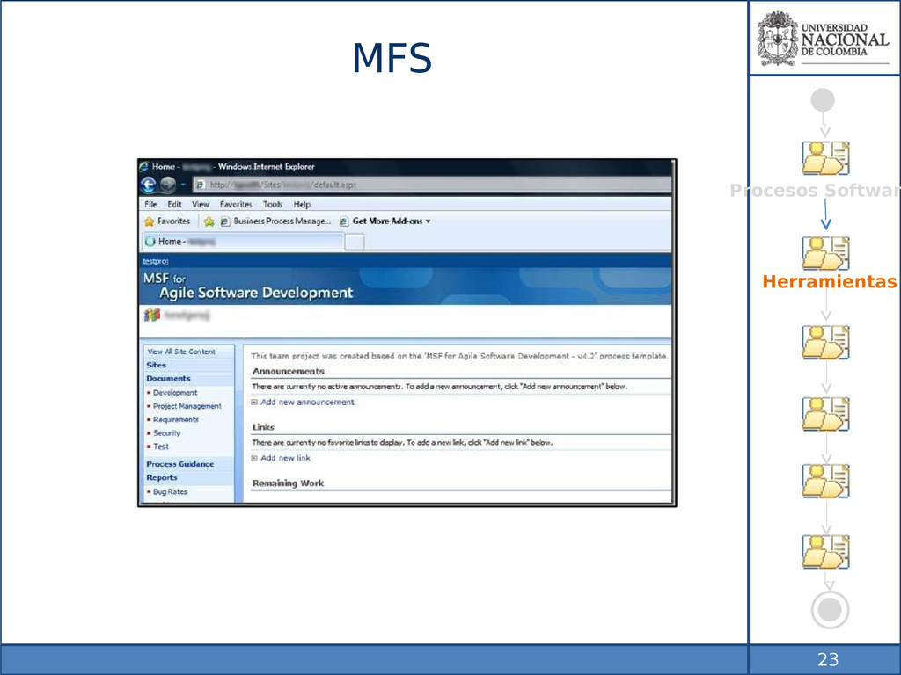Click the Internet Explorer forward arrow button
This screenshot has height=675, width=901.
[x=168, y=185]
